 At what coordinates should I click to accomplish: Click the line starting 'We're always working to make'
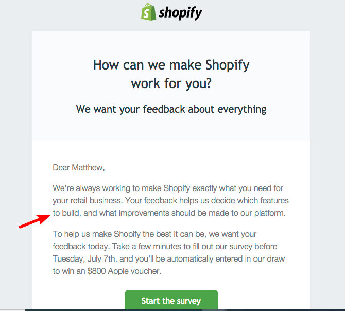[x=168, y=188]
